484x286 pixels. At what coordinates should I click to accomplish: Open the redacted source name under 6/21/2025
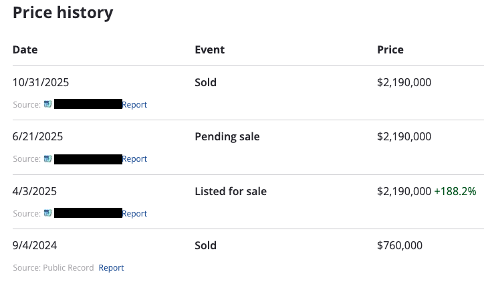click(x=88, y=159)
